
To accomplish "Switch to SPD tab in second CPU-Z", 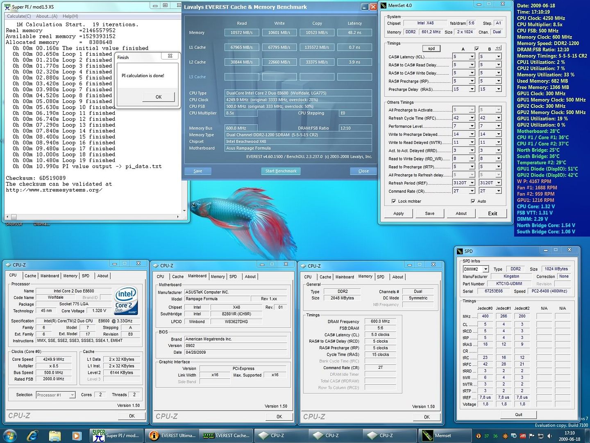I will (x=233, y=276).
